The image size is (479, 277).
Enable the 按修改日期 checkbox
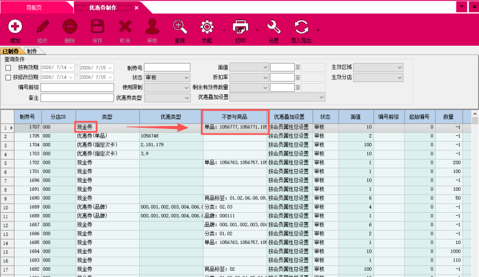tap(8, 77)
